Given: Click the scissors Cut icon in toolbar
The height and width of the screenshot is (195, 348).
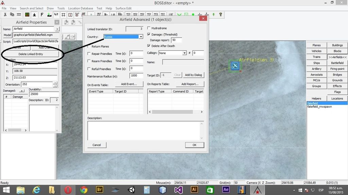Looking at the screenshot, I should click(x=5, y=15).
